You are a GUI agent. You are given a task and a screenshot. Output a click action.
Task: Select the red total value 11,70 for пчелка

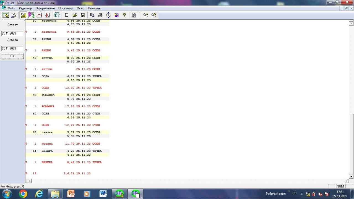point(70,144)
